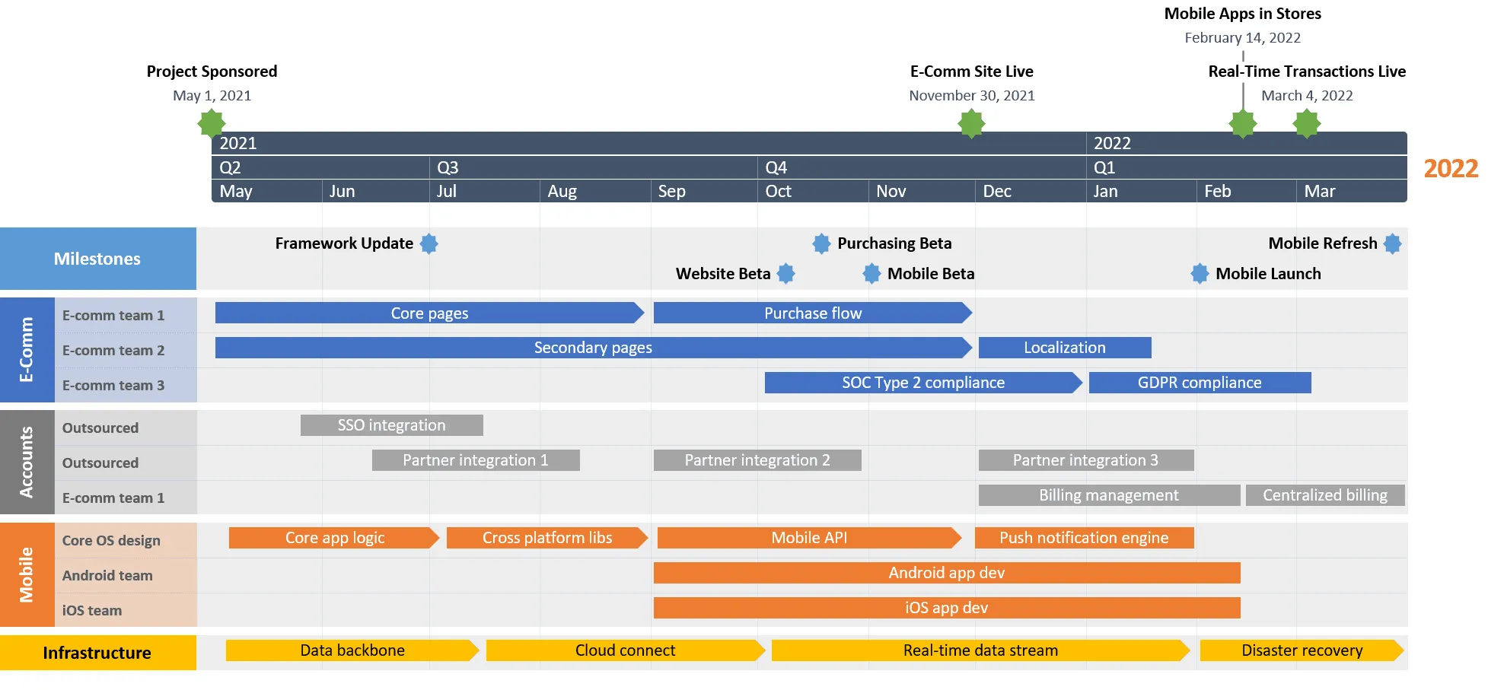Click the SSO integration task bar
Viewport: 1488px width, 690px height.
391,425
